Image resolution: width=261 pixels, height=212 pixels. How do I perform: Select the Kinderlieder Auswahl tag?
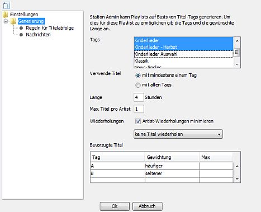pos(183,54)
